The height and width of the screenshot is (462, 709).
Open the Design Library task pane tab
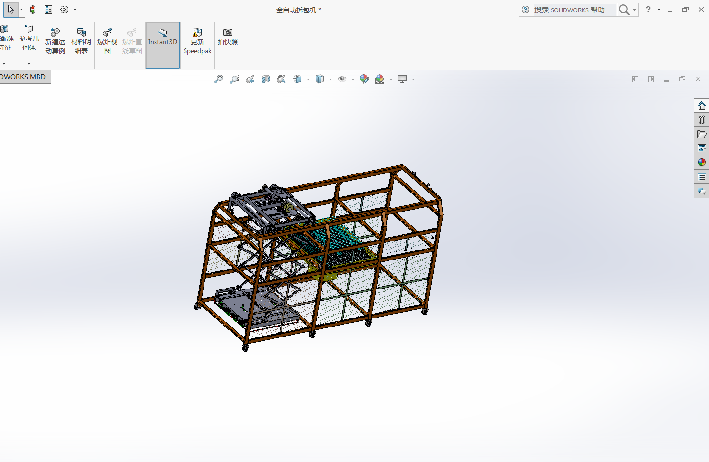[702, 120]
